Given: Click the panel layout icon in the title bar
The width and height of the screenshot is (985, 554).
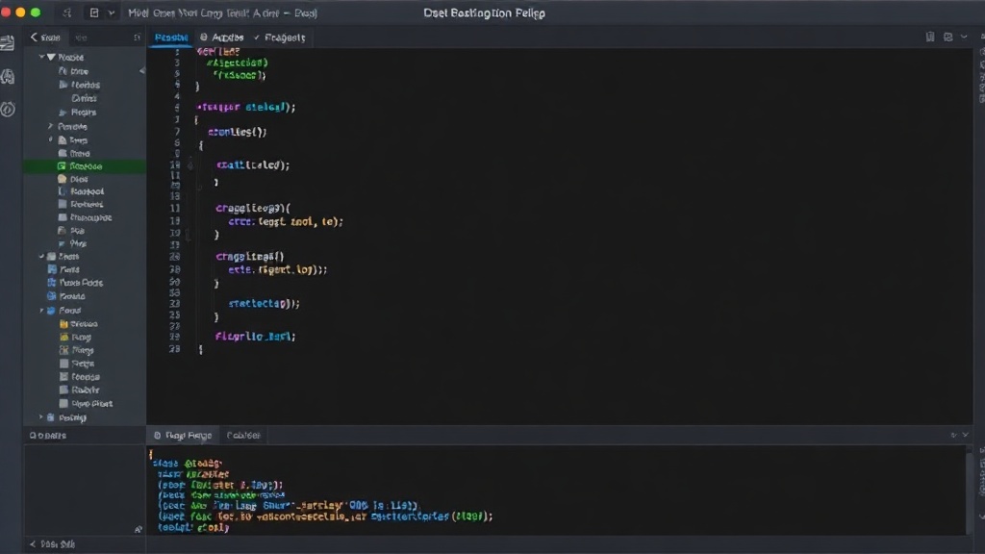Looking at the screenshot, I should pos(94,13).
